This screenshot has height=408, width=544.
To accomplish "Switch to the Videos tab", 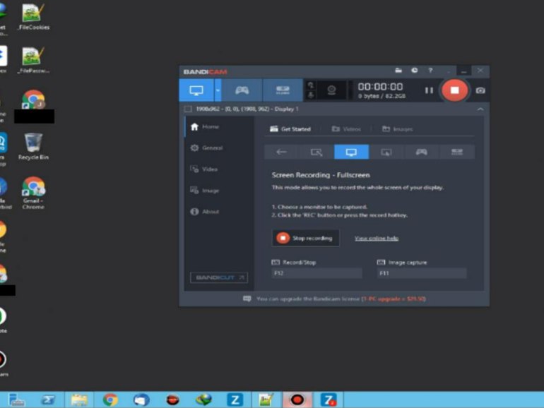I will click(346, 129).
